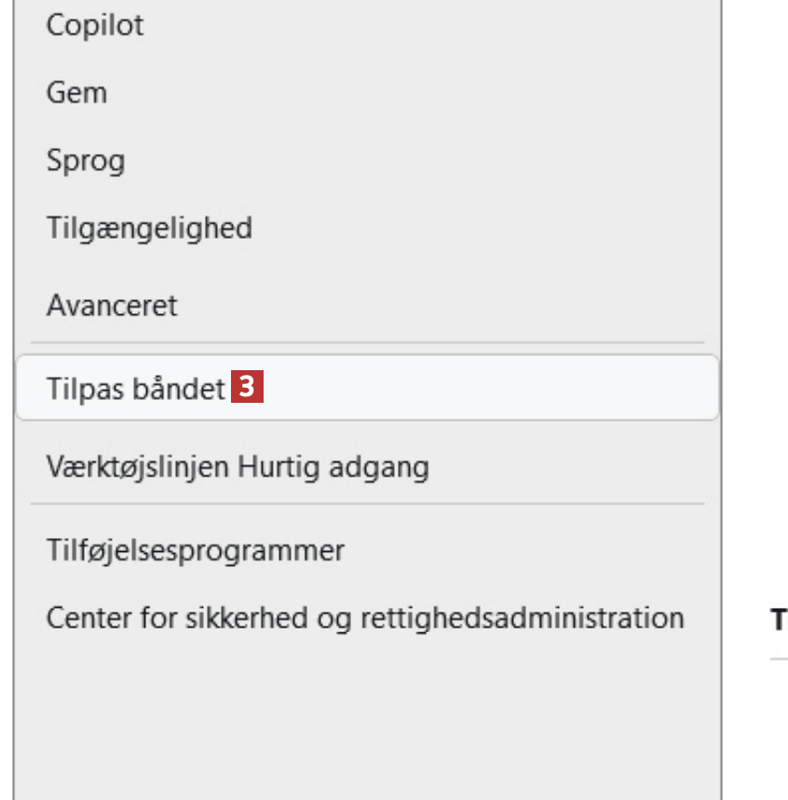Click the partially visible bold T heading
The image size is (788, 800).
coord(778,620)
